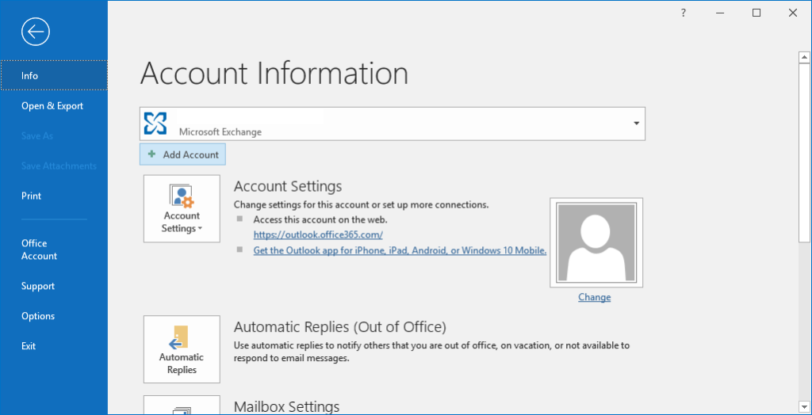Open Office Account page

point(54,249)
